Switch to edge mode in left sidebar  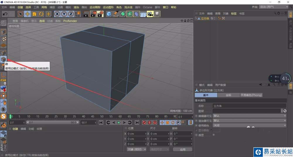3,59
